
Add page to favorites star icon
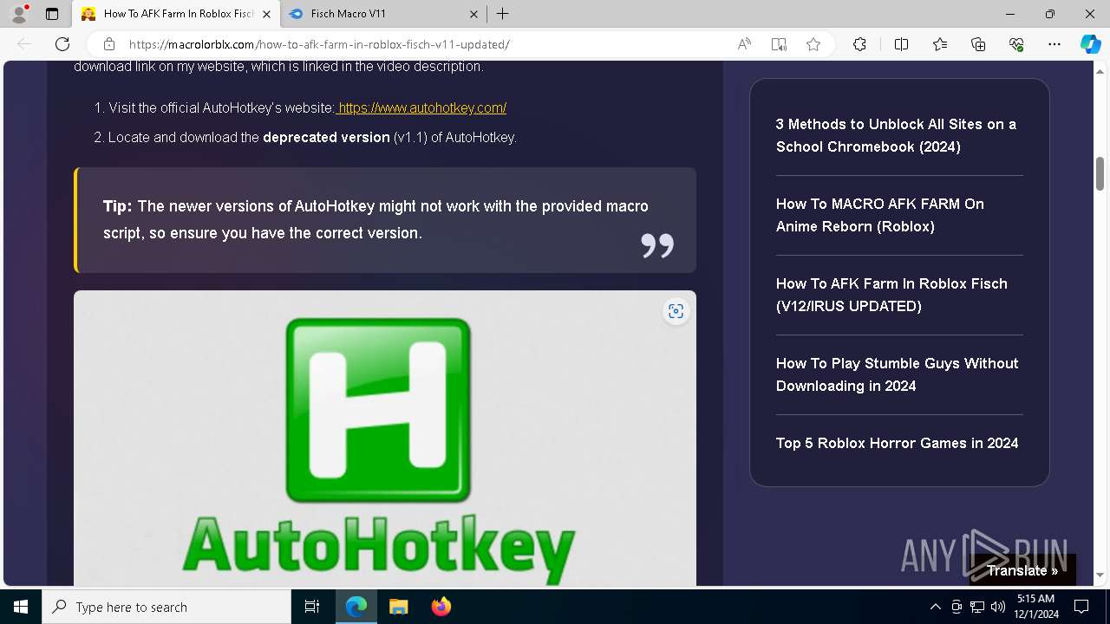click(813, 44)
